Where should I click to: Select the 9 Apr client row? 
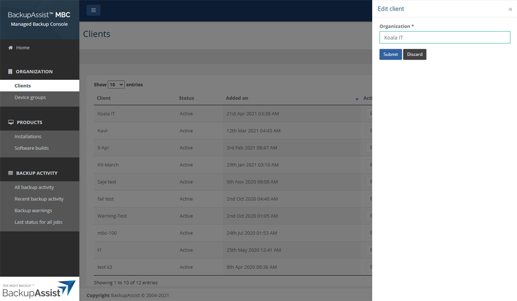(x=233, y=148)
